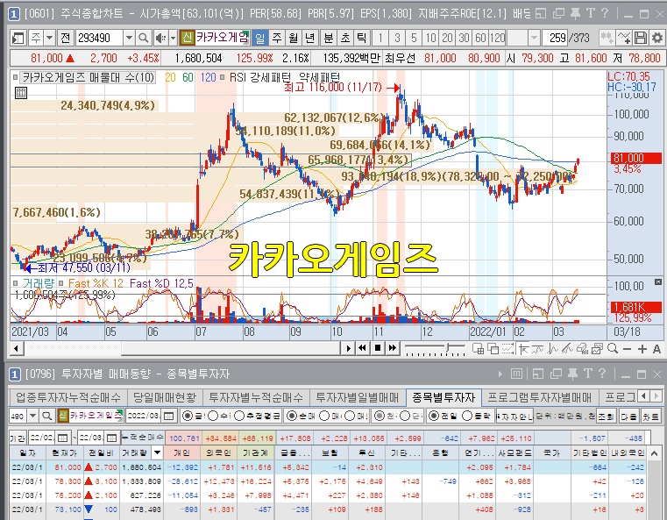Click the data grid icon on chart
The image size is (667, 520).
coord(20,92)
